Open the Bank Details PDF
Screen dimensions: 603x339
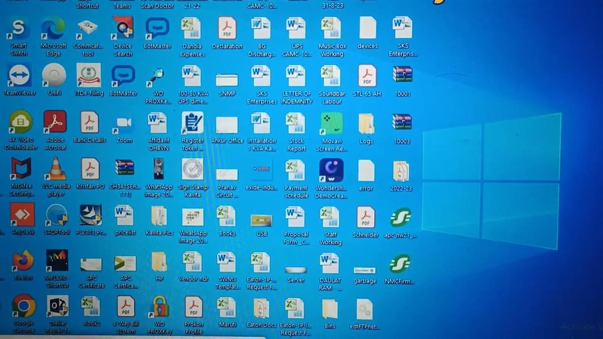tap(90, 122)
